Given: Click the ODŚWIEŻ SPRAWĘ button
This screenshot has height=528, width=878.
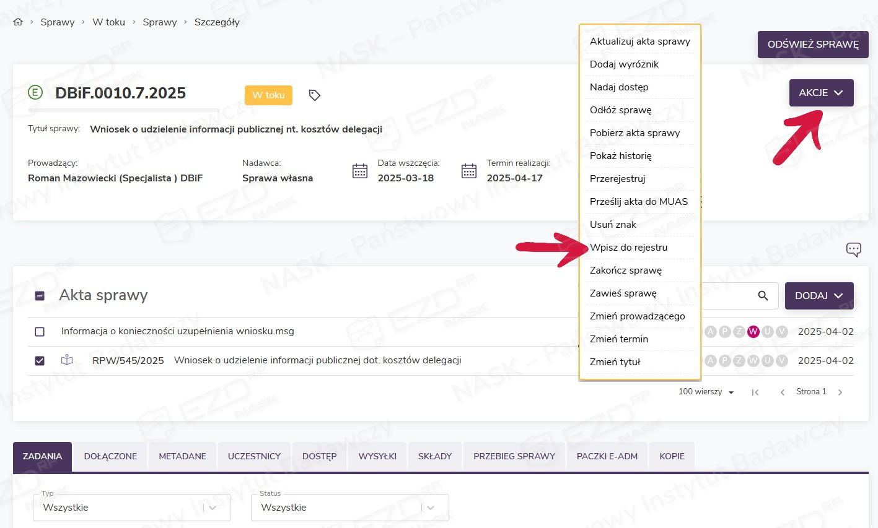Looking at the screenshot, I should click(813, 45).
